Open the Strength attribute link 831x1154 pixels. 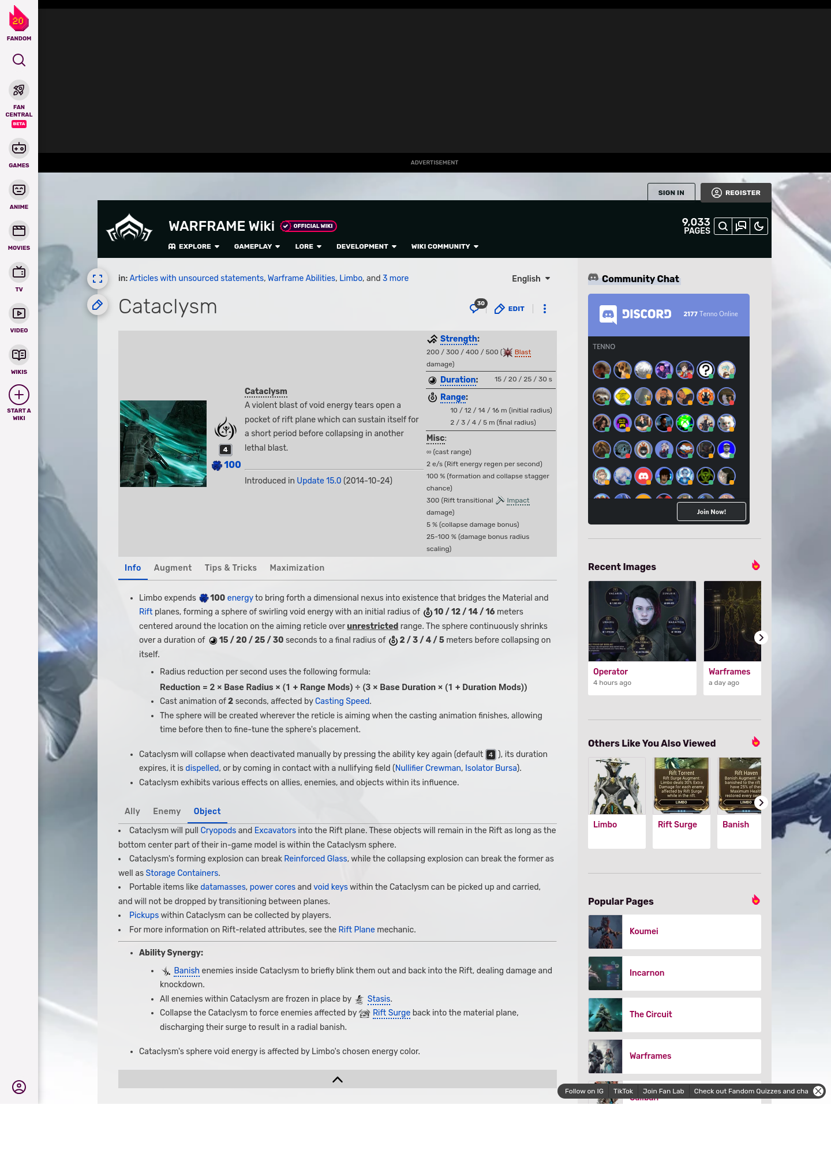click(x=459, y=339)
